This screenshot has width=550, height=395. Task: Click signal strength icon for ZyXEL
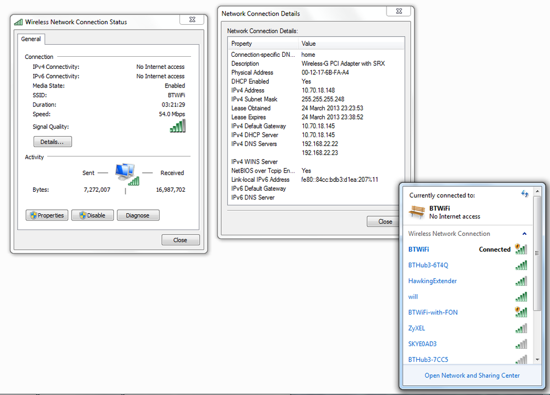pyautogui.click(x=521, y=328)
